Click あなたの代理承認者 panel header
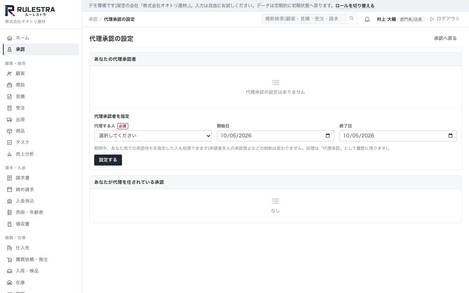This screenshot has height=293, width=469. (x=276, y=59)
